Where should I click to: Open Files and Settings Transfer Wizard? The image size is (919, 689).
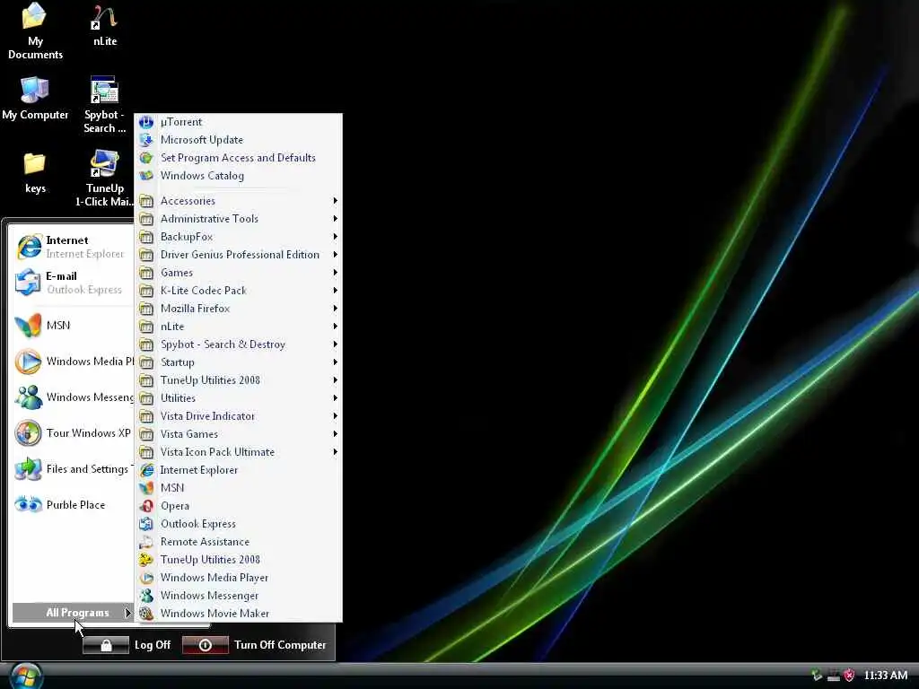click(73, 468)
